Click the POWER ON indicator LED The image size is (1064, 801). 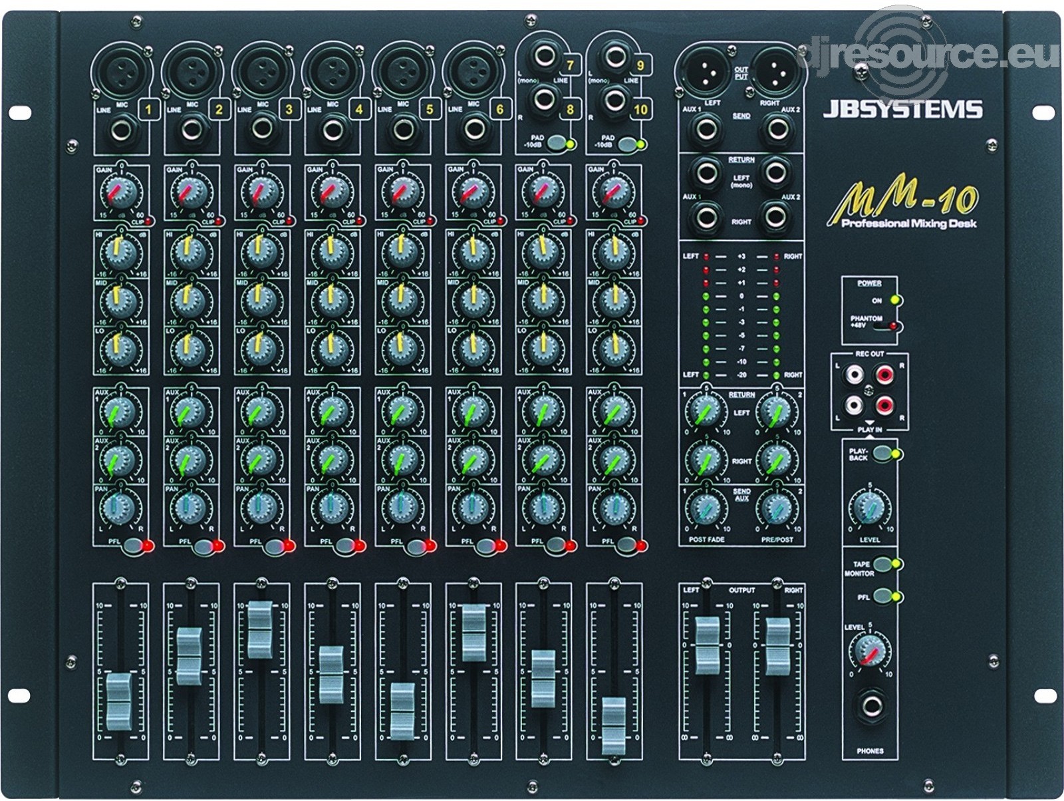coord(895,300)
